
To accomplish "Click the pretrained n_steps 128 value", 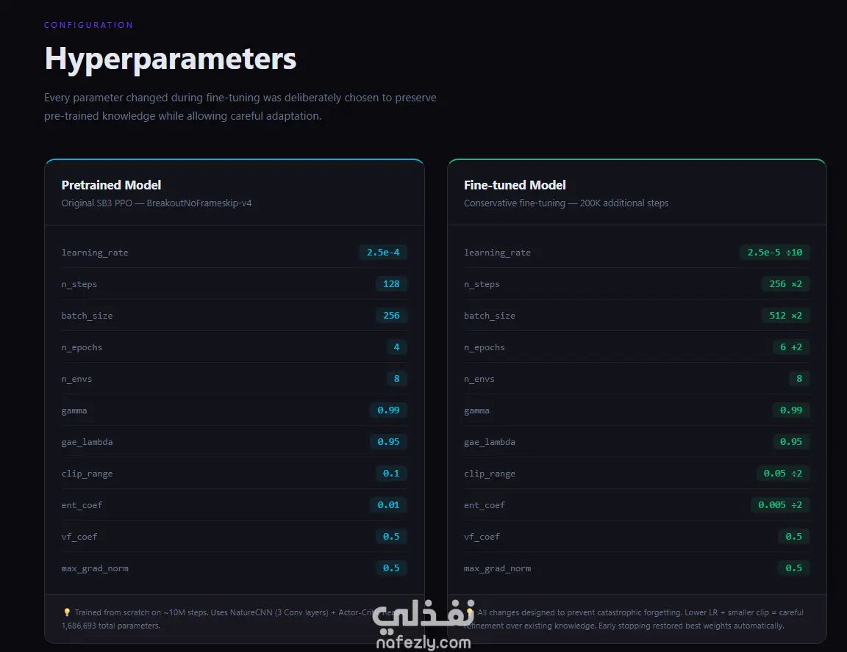I will (x=391, y=283).
